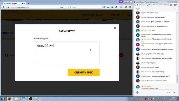Click the padlock in the chat window address bar

coord(137,5)
